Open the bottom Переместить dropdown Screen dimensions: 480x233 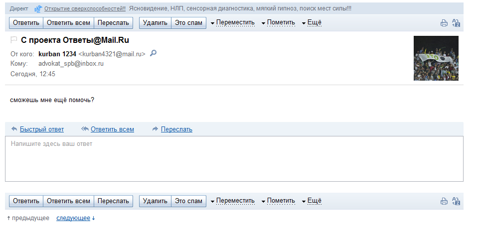click(233, 201)
